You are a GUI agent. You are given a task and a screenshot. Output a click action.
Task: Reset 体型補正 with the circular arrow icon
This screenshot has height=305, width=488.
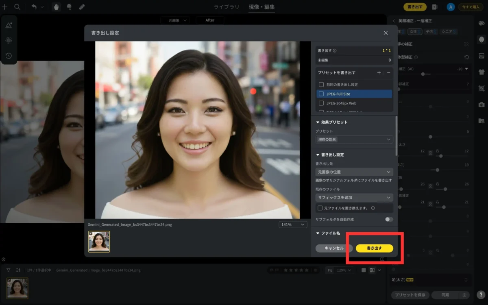tap(466, 57)
